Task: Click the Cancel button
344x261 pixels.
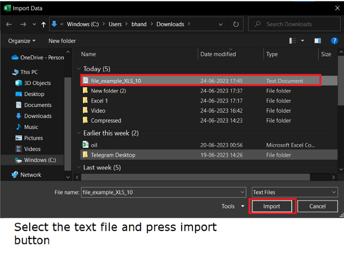Action: (317, 206)
